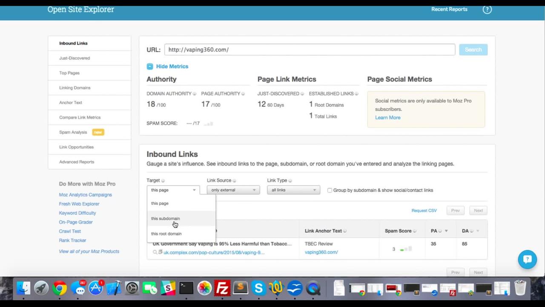Open the Rank Tracker link
The width and height of the screenshot is (545, 307).
(x=72, y=240)
